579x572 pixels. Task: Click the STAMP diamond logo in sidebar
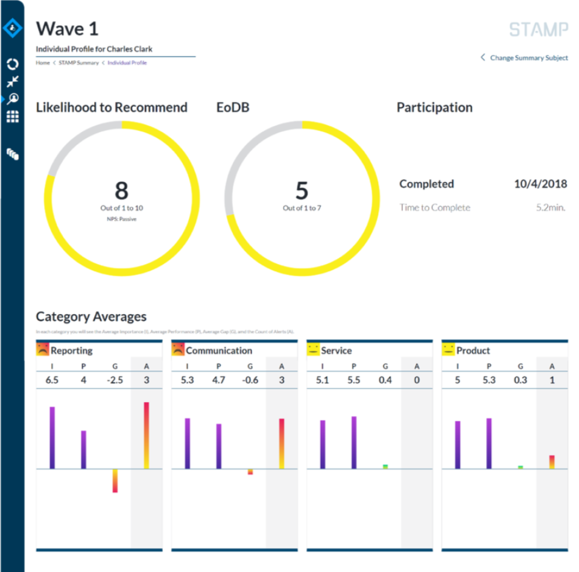[13, 27]
